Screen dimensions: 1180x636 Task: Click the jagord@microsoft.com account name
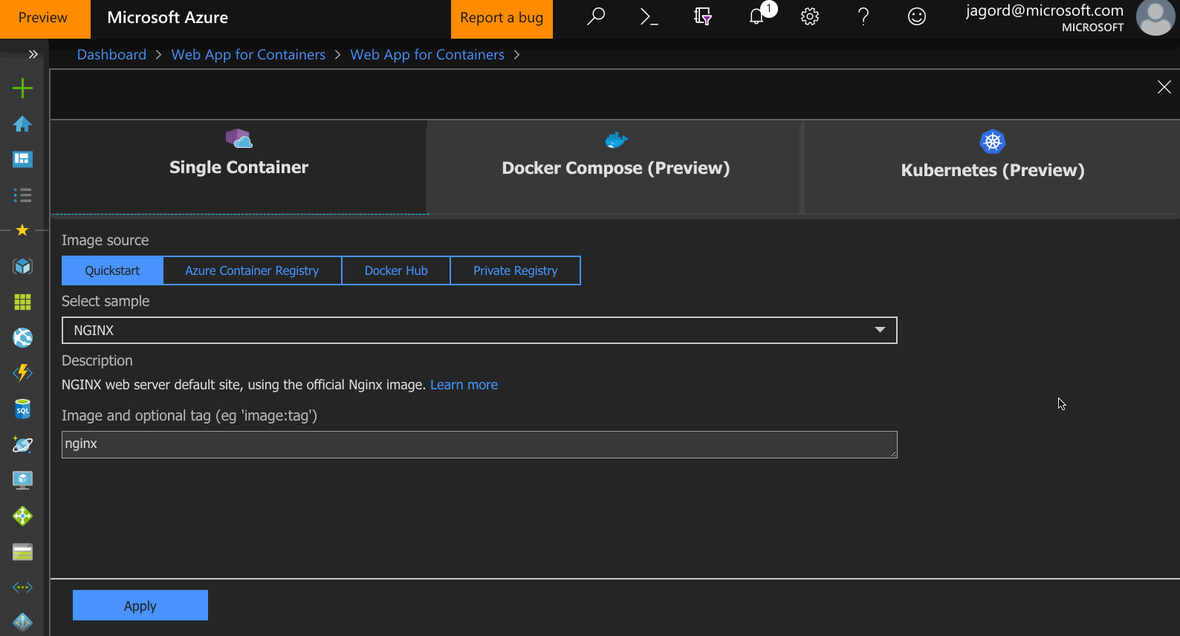click(x=1045, y=10)
